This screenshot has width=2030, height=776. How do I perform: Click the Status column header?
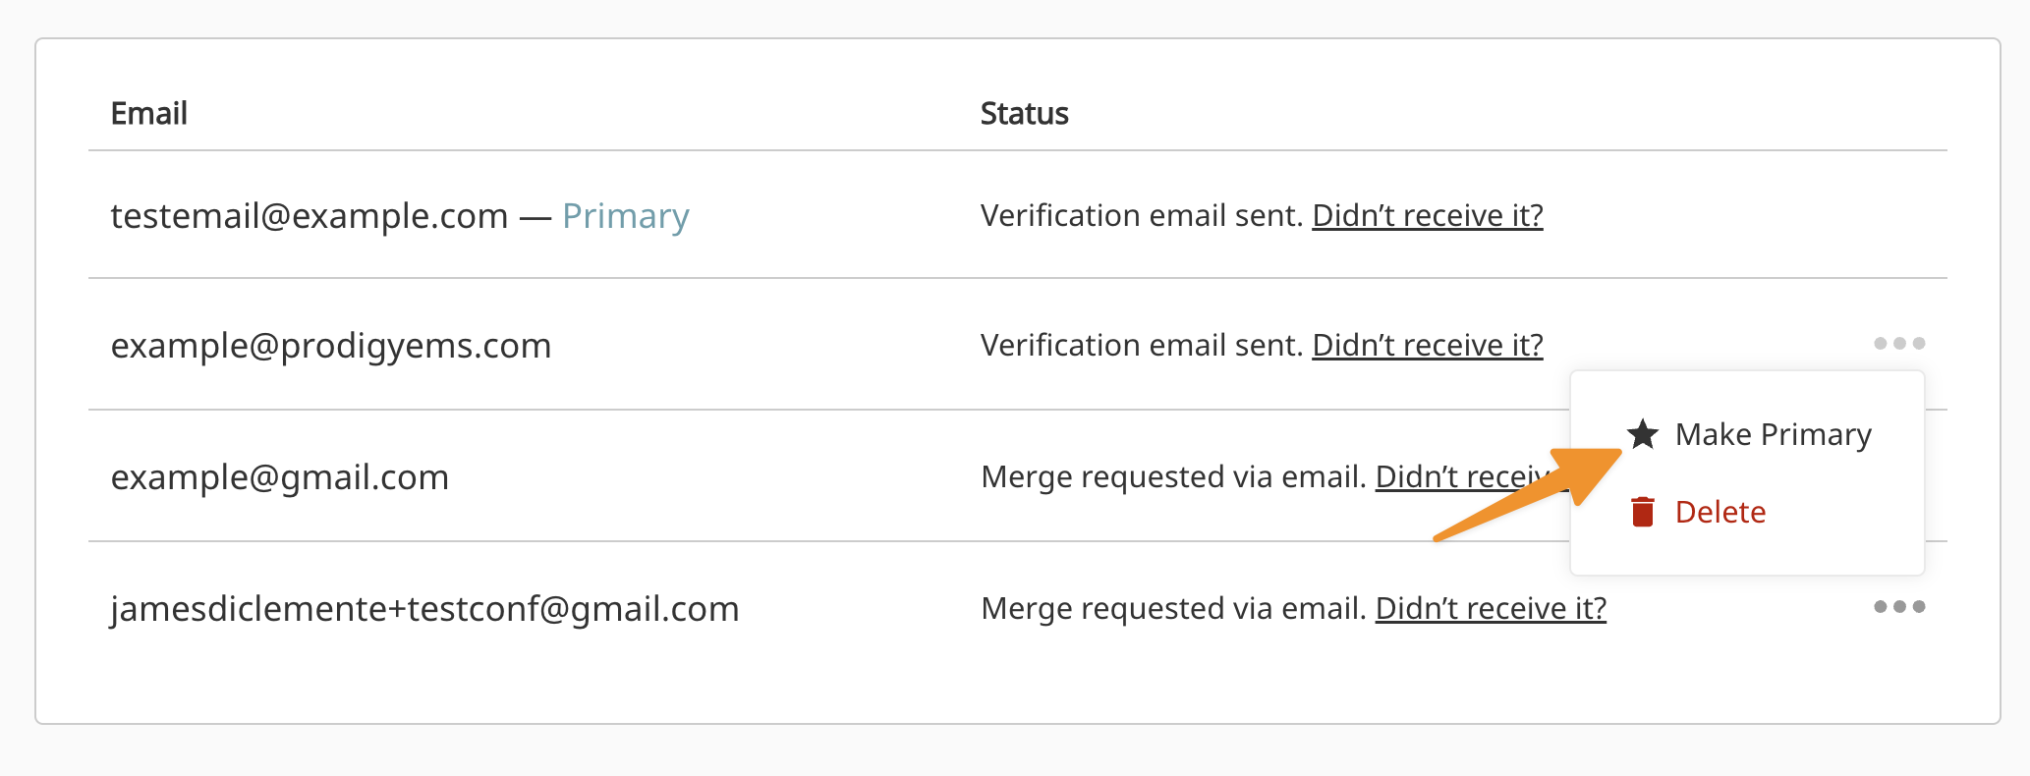[x=1024, y=114]
